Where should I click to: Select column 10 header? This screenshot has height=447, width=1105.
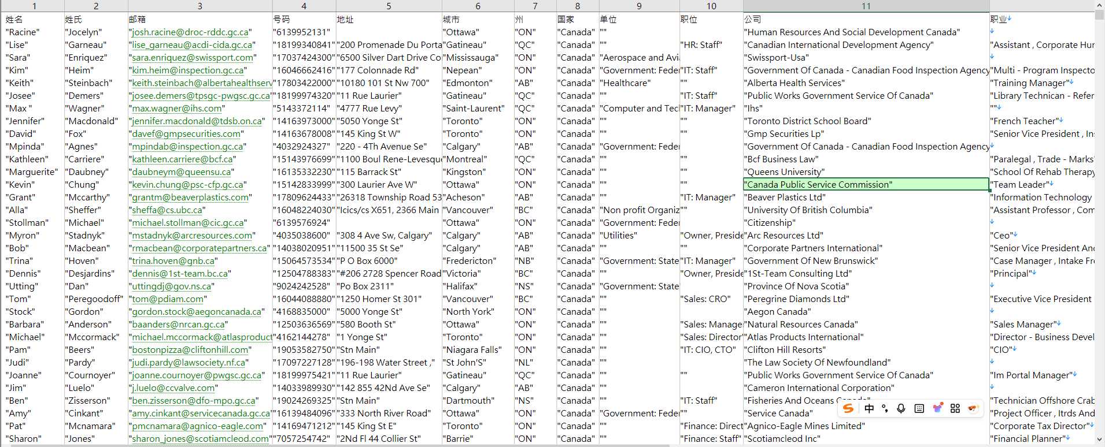tap(711, 6)
